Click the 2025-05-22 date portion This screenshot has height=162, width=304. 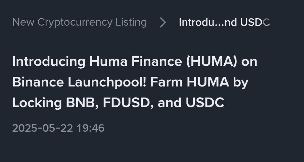point(43,128)
